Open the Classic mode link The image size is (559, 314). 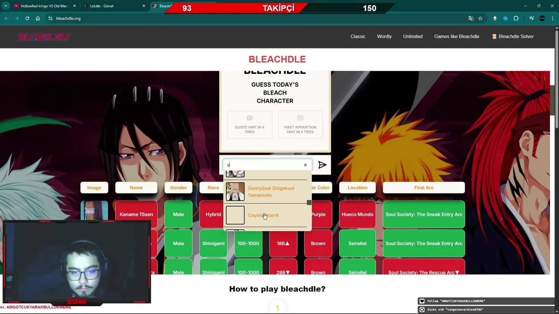pyautogui.click(x=358, y=37)
